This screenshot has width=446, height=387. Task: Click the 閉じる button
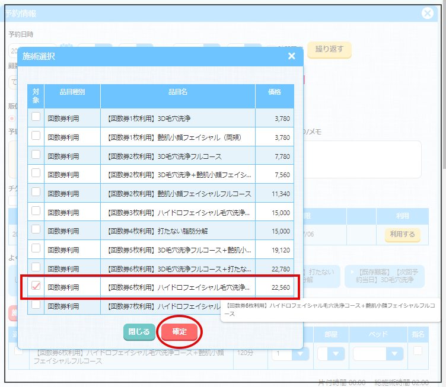[x=139, y=332]
